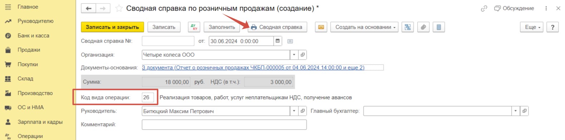Open the 3 документа basis documents link
565x140 pixels.
(253, 68)
